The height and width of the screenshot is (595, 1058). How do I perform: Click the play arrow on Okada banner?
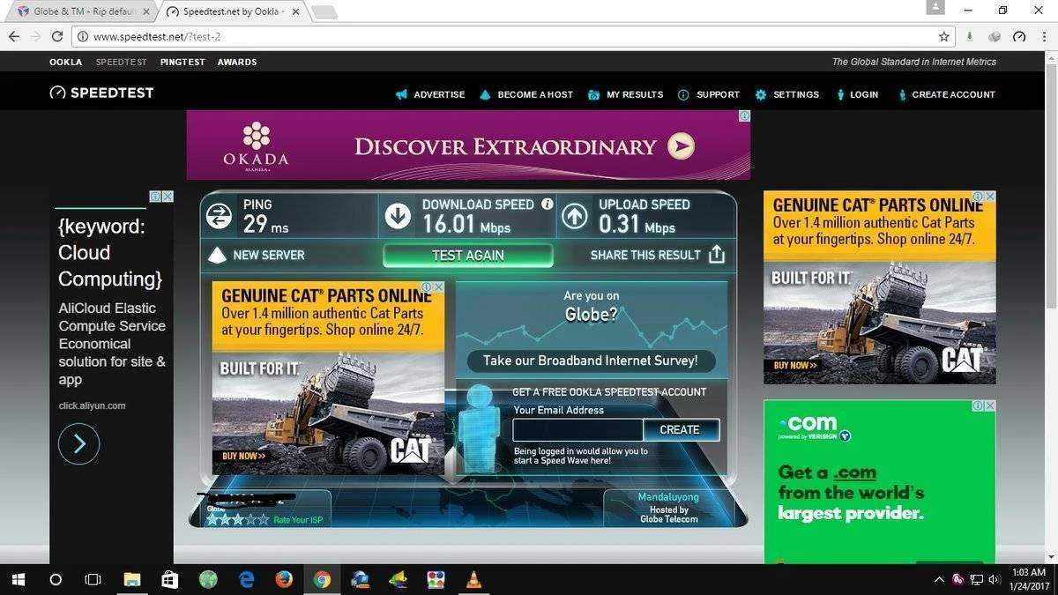[680, 145]
